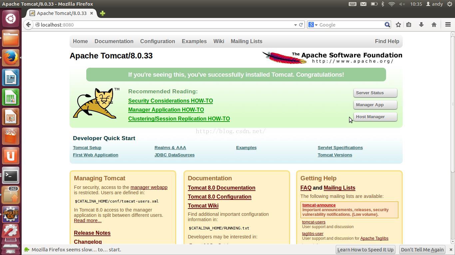Open URL history dropdown arrow
The image size is (455, 255).
pyautogui.click(x=295, y=25)
